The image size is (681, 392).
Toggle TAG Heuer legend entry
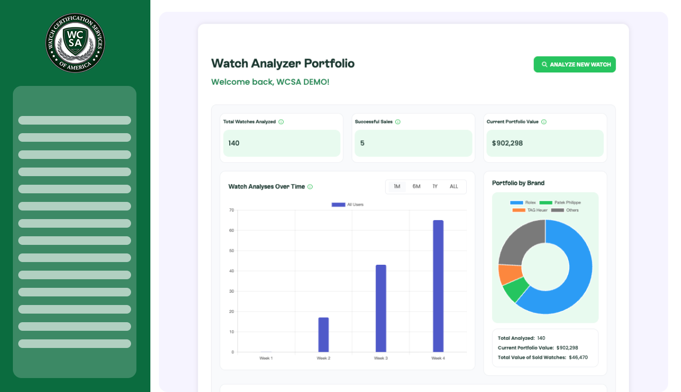tap(530, 210)
